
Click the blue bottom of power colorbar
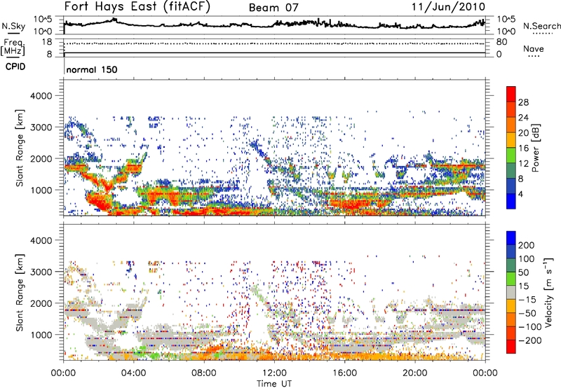click(x=511, y=201)
